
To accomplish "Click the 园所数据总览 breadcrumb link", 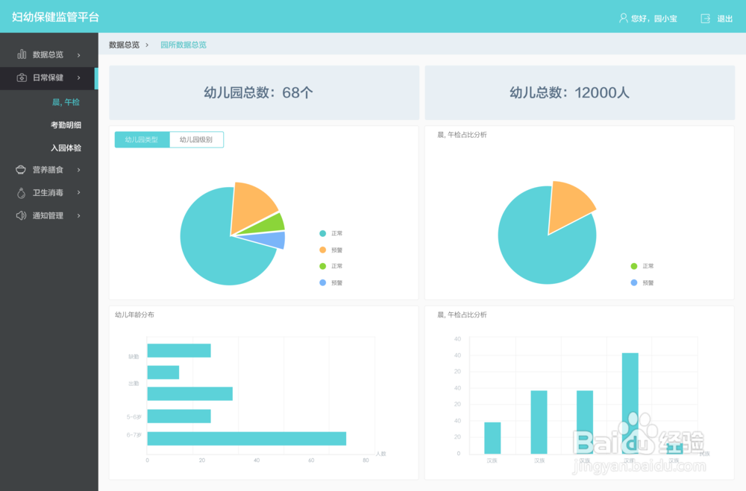I will 184,45.
